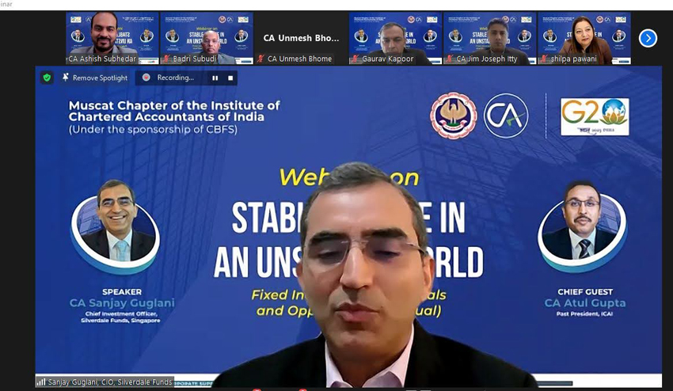Viewport: 673px width, 391px height.
Task: Click the pin icon beside Remove Spotlight
Action: pyautogui.click(x=66, y=78)
